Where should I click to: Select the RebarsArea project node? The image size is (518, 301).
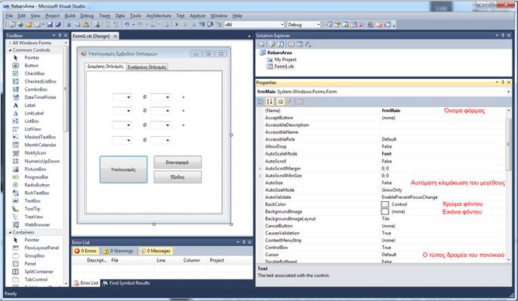[x=276, y=53]
